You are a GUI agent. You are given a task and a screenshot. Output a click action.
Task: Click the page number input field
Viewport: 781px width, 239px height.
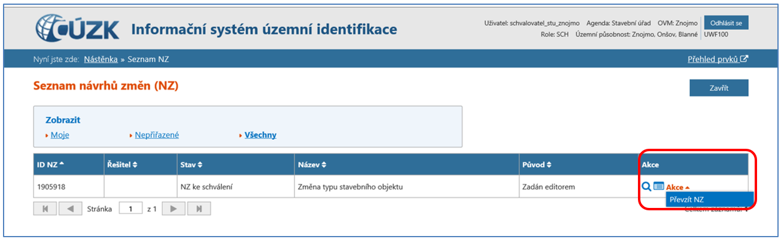pos(130,209)
